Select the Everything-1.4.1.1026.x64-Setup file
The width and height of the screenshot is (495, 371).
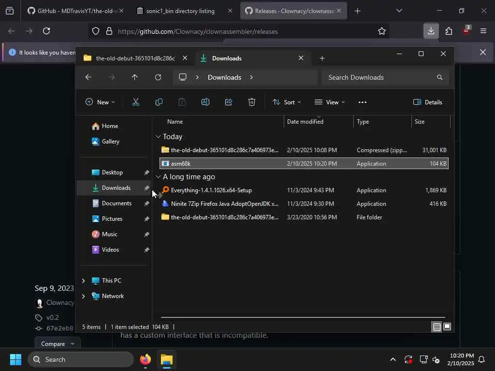304,190
